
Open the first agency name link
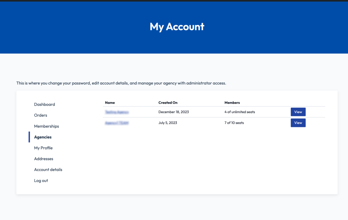pos(117,112)
